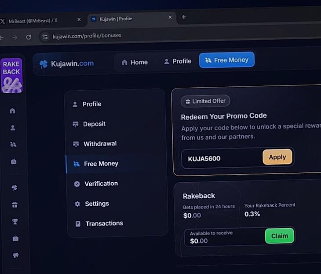This screenshot has height=274, width=321.
Task: Click the 0.3% rakeback percent value
Action: [x=252, y=214]
